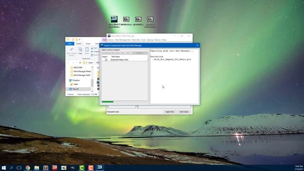Image resolution: width=304 pixels, height=171 pixels.
Task: Open Windows Start menu
Action: pyautogui.click(x=3, y=168)
